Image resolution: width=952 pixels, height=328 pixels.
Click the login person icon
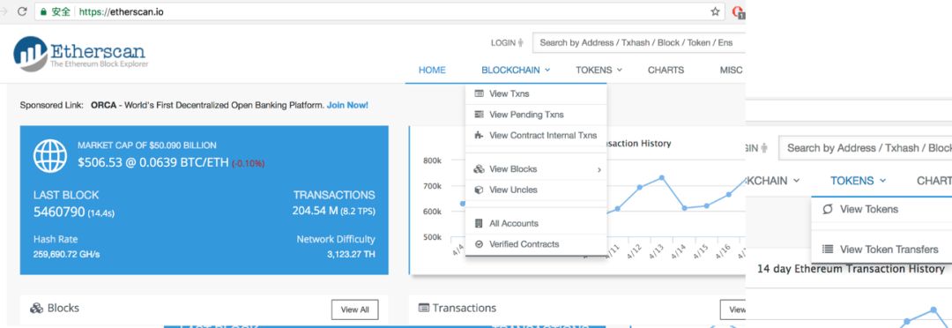click(x=521, y=42)
